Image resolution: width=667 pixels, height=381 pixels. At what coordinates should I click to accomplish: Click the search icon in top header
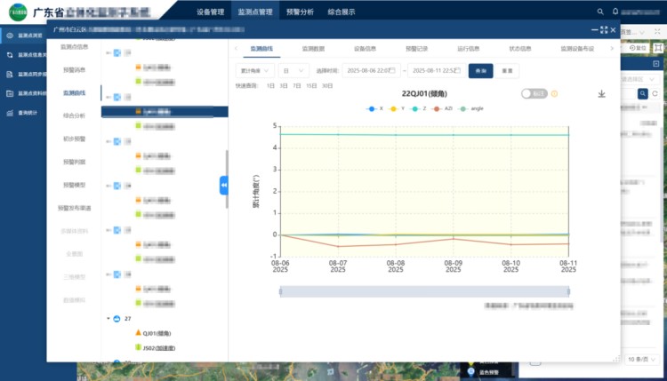point(600,12)
